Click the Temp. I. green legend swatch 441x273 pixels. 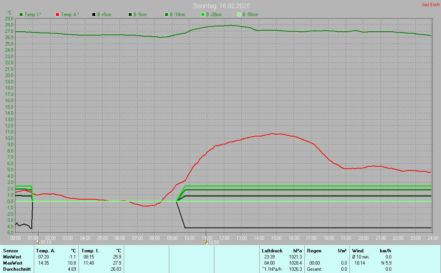(21, 15)
